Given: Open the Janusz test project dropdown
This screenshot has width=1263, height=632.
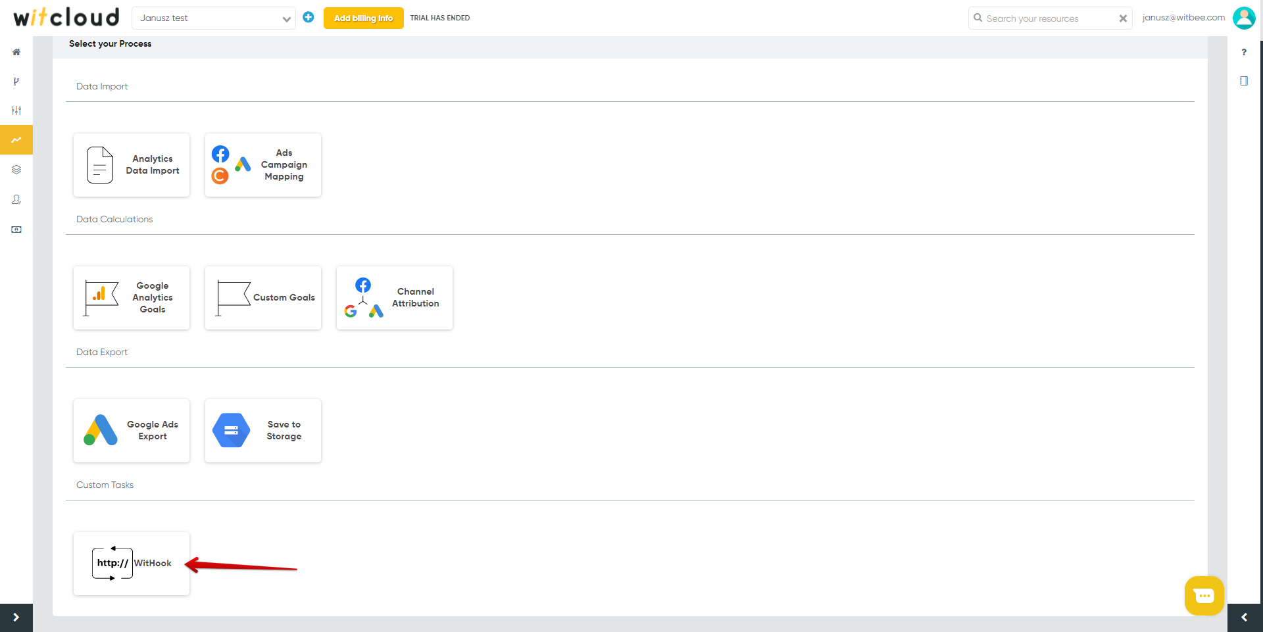Looking at the screenshot, I should tap(214, 18).
